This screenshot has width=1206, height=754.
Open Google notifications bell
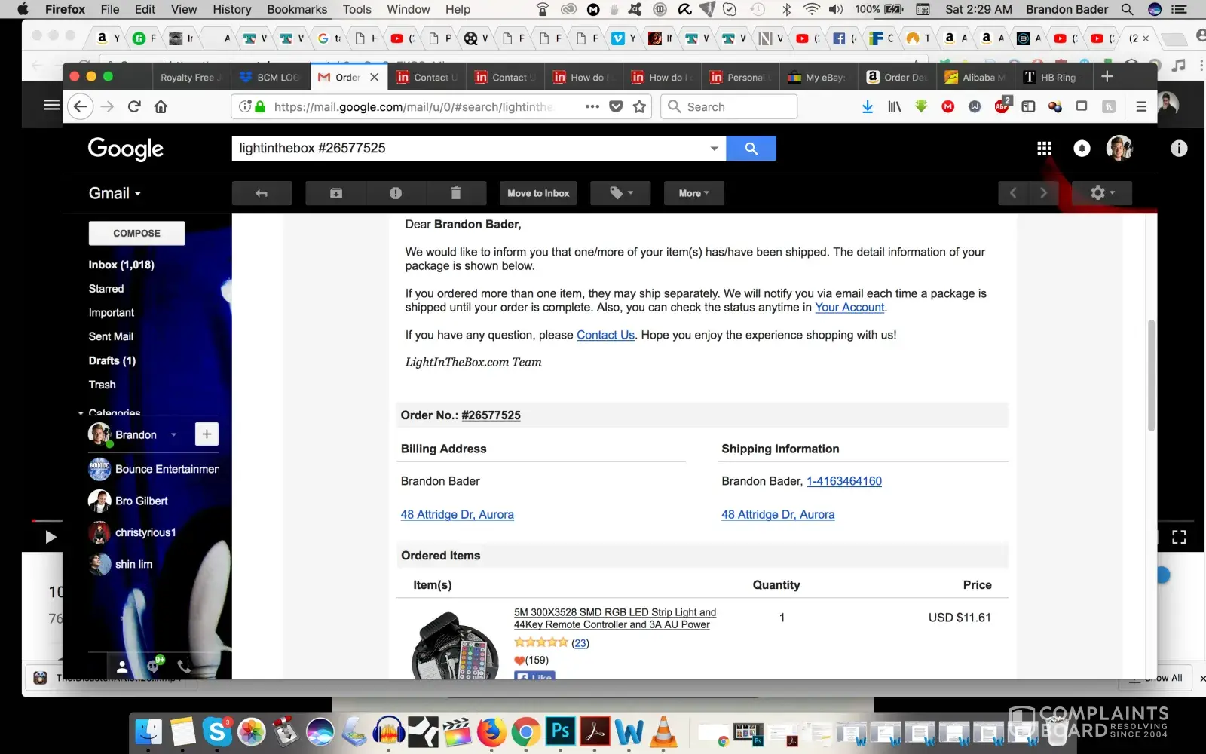1082,149
